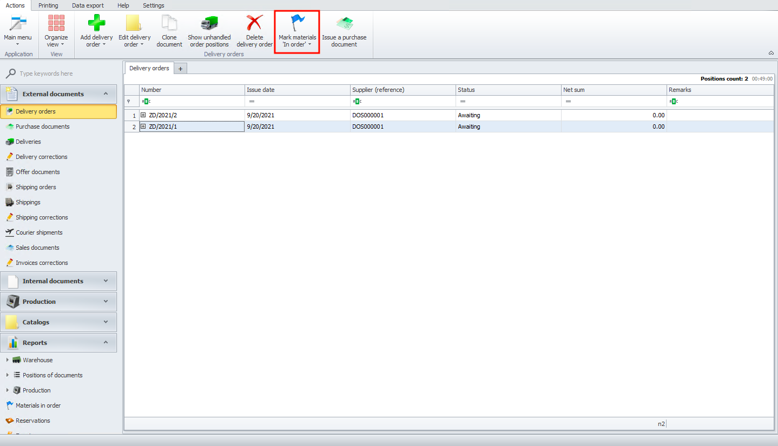The height and width of the screenshot is (446, 778).
Task: Expand Warehouse reports tree node
Action: tap(7, 360)
